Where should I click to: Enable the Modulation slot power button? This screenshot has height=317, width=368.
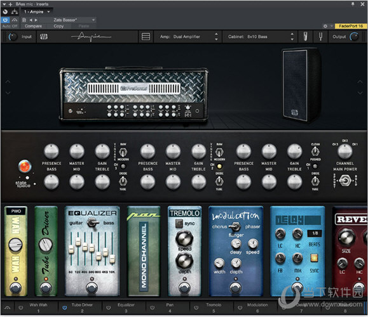[240, 307]
